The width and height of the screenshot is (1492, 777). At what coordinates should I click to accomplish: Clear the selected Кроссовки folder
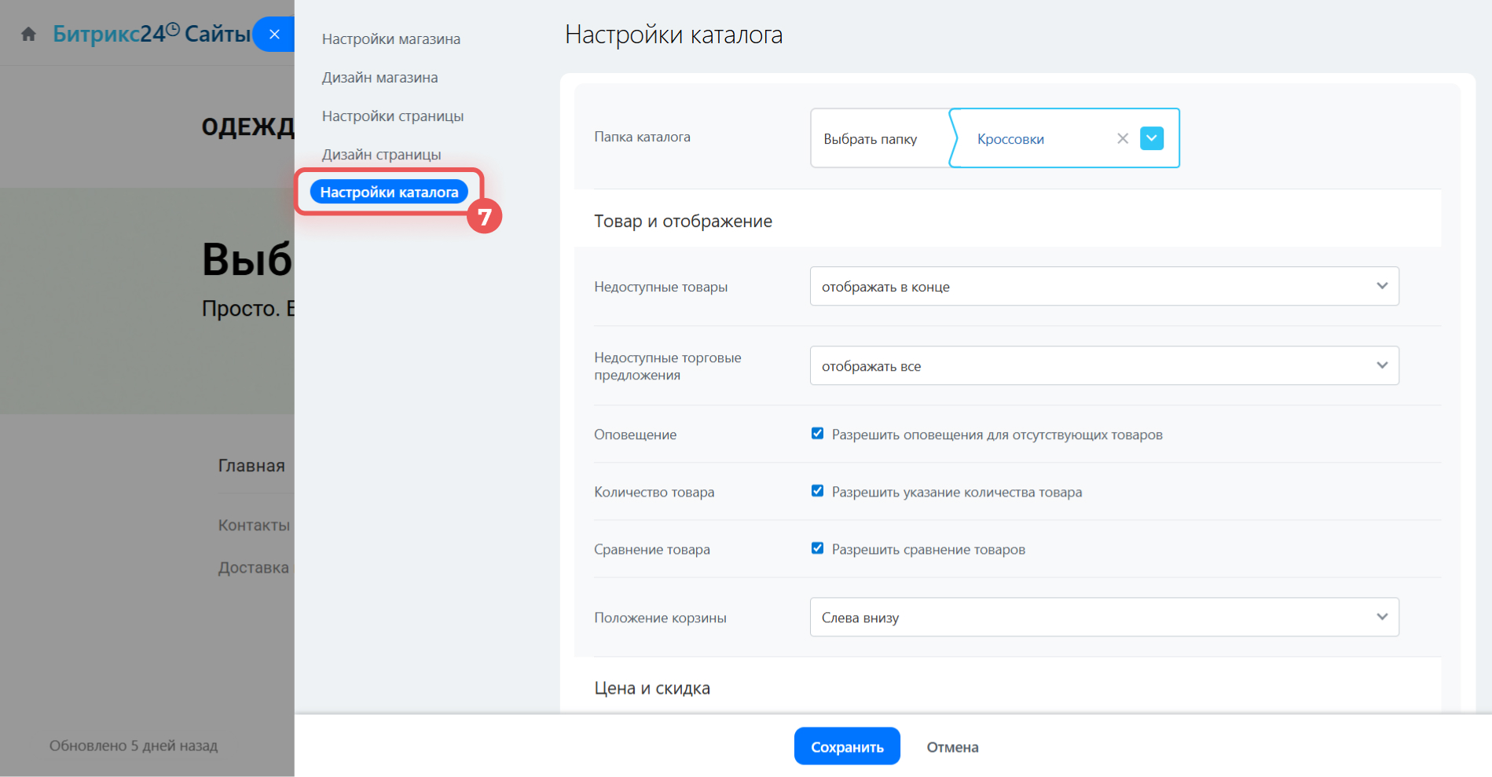1123,138
